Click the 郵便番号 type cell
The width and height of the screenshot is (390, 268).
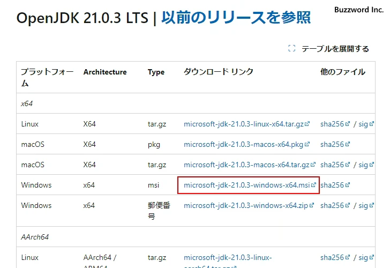tap(159, 211)
